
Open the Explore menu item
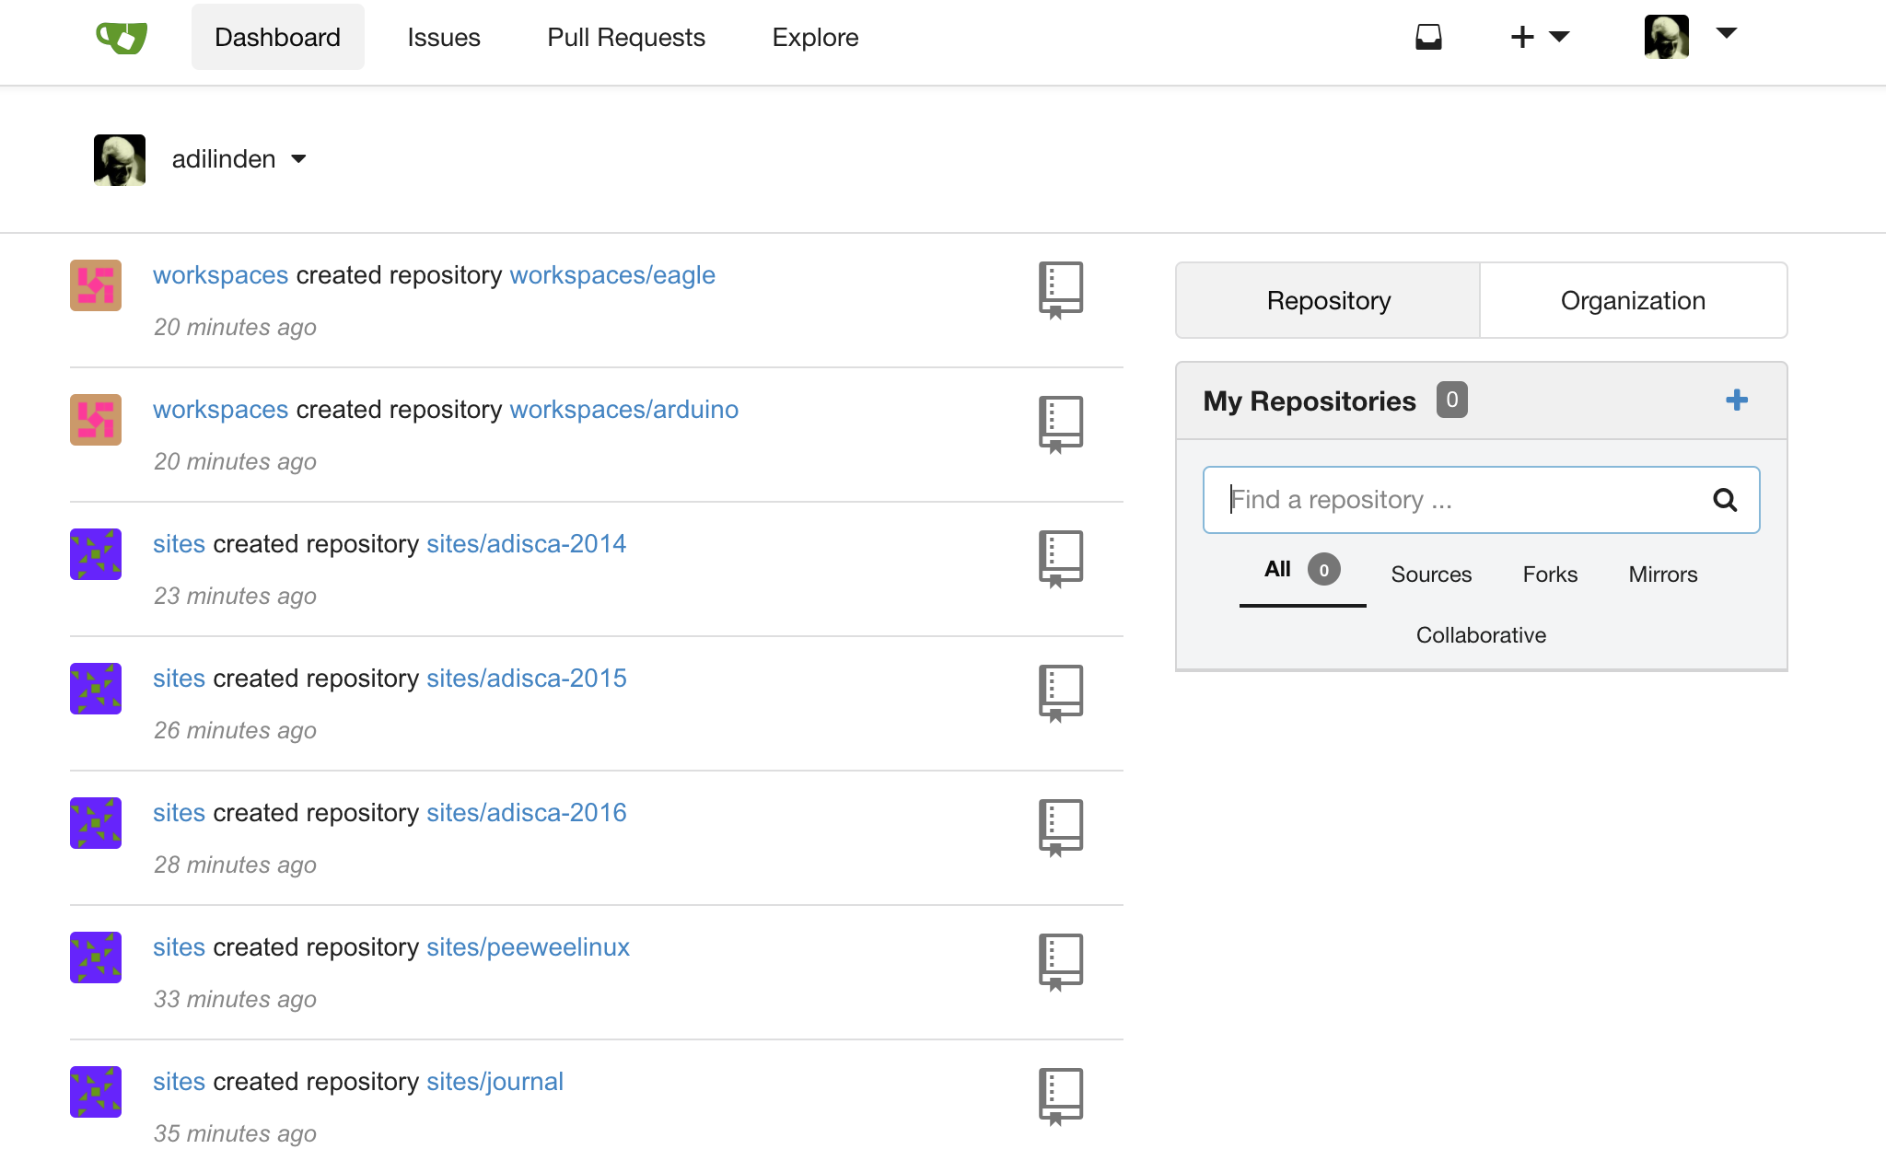(x=814, y=37)
